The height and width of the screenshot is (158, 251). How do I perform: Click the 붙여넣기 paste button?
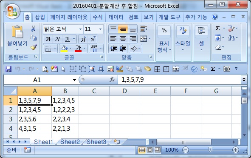pyautogui.click(x=17, y=37)
